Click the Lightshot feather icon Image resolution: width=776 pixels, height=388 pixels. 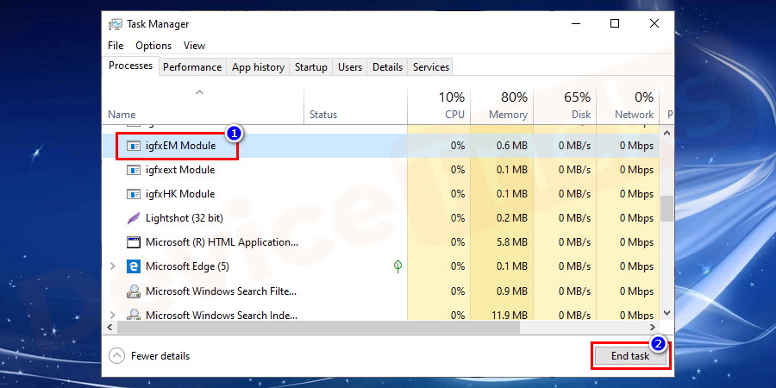click(134, 218)
